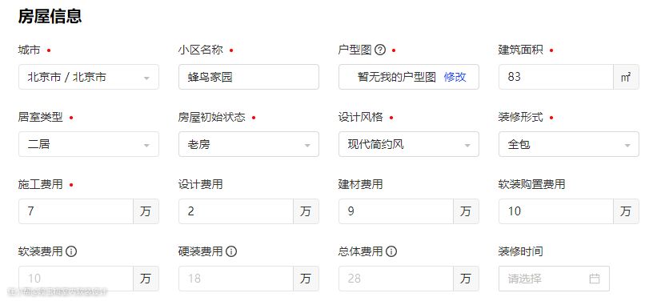This screenshot has height=305, width=657.
Task: Open the 城市 dropdown showing 北京市
Action: click(x=88, y=77)
